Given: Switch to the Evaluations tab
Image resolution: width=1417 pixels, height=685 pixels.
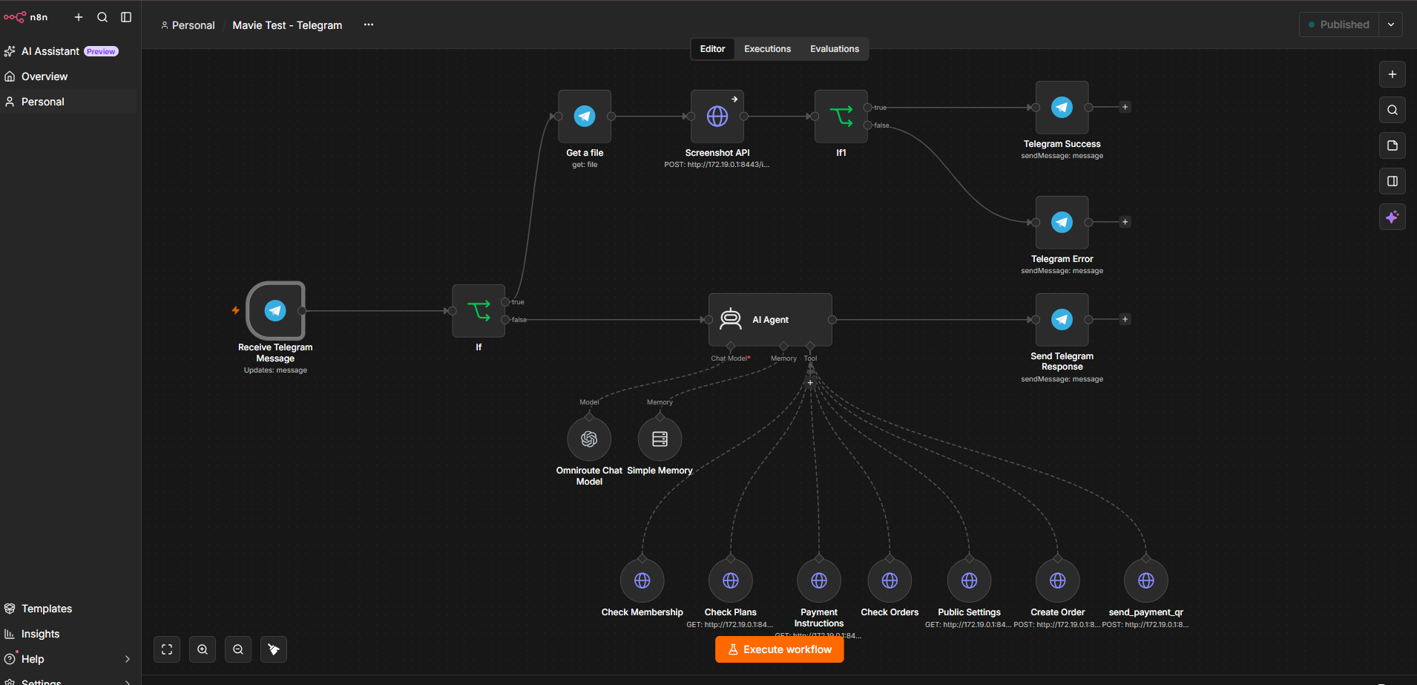Looking at the screenshot, I should tap(834, 49).
